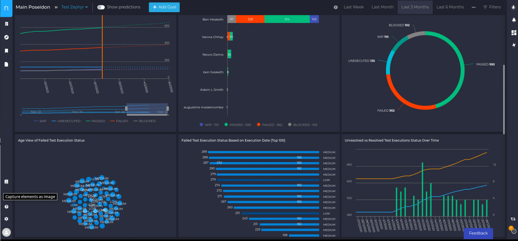518x241 pixels.
Task: Expand the ellipsis menu next to time filters
Action: click(473, 7)
